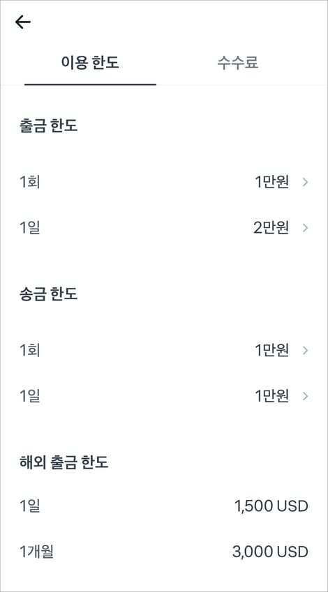The image size is (328, 592).
Task: Tap the 1만원 value for 송금 한도 1일
Action: coord(271,396)
